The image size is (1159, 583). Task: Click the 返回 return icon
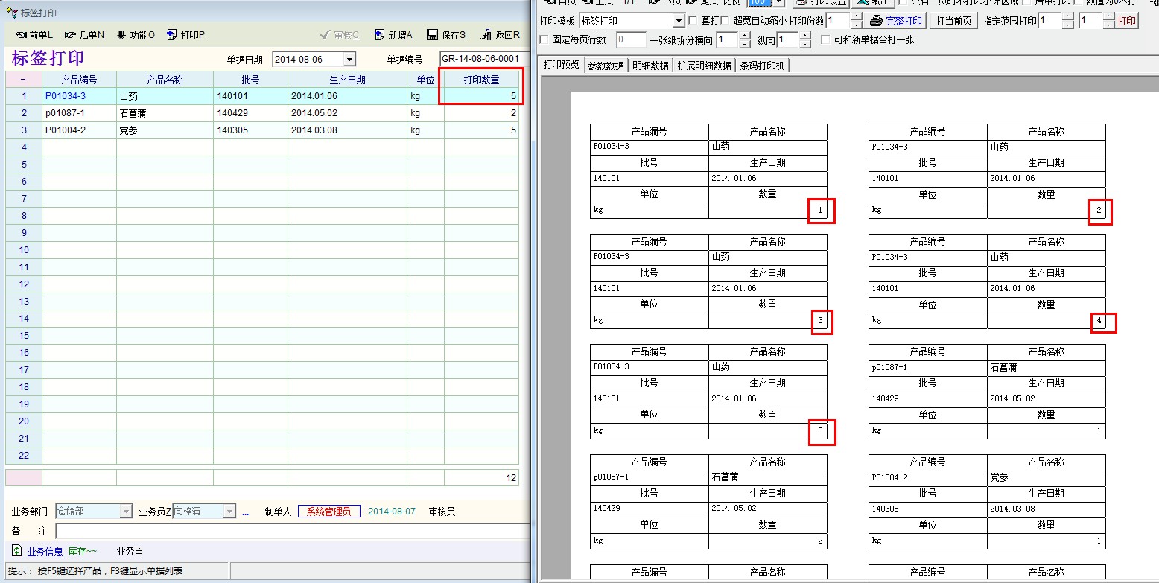(x=486, y=35)
